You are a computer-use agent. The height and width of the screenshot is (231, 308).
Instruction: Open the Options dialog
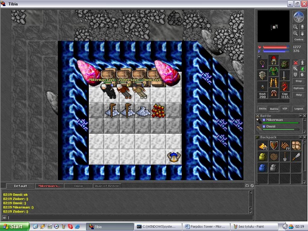299,88
